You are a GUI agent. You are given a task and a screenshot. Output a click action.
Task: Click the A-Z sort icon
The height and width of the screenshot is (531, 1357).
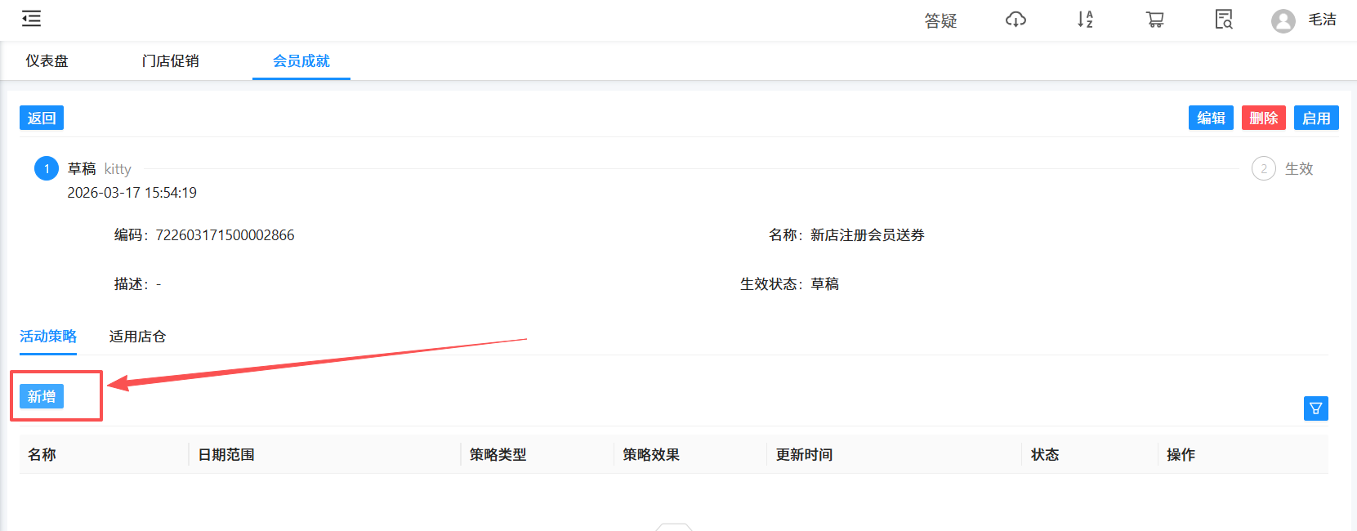[1085, 20]
